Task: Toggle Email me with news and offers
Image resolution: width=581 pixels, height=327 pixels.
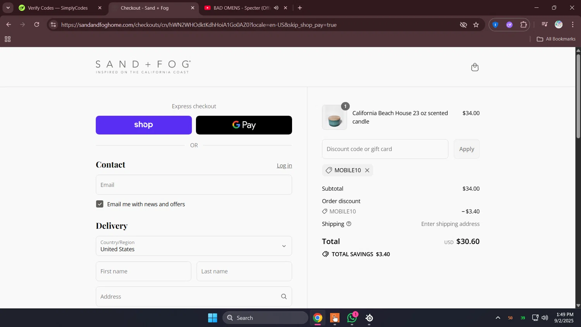Action: [100, 204]
